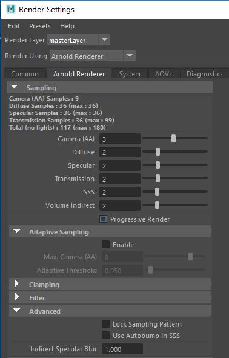Viewport: 229px width, 358px height.
Task: Click the Indirect Specular Blur field
Action: (122, 349)
